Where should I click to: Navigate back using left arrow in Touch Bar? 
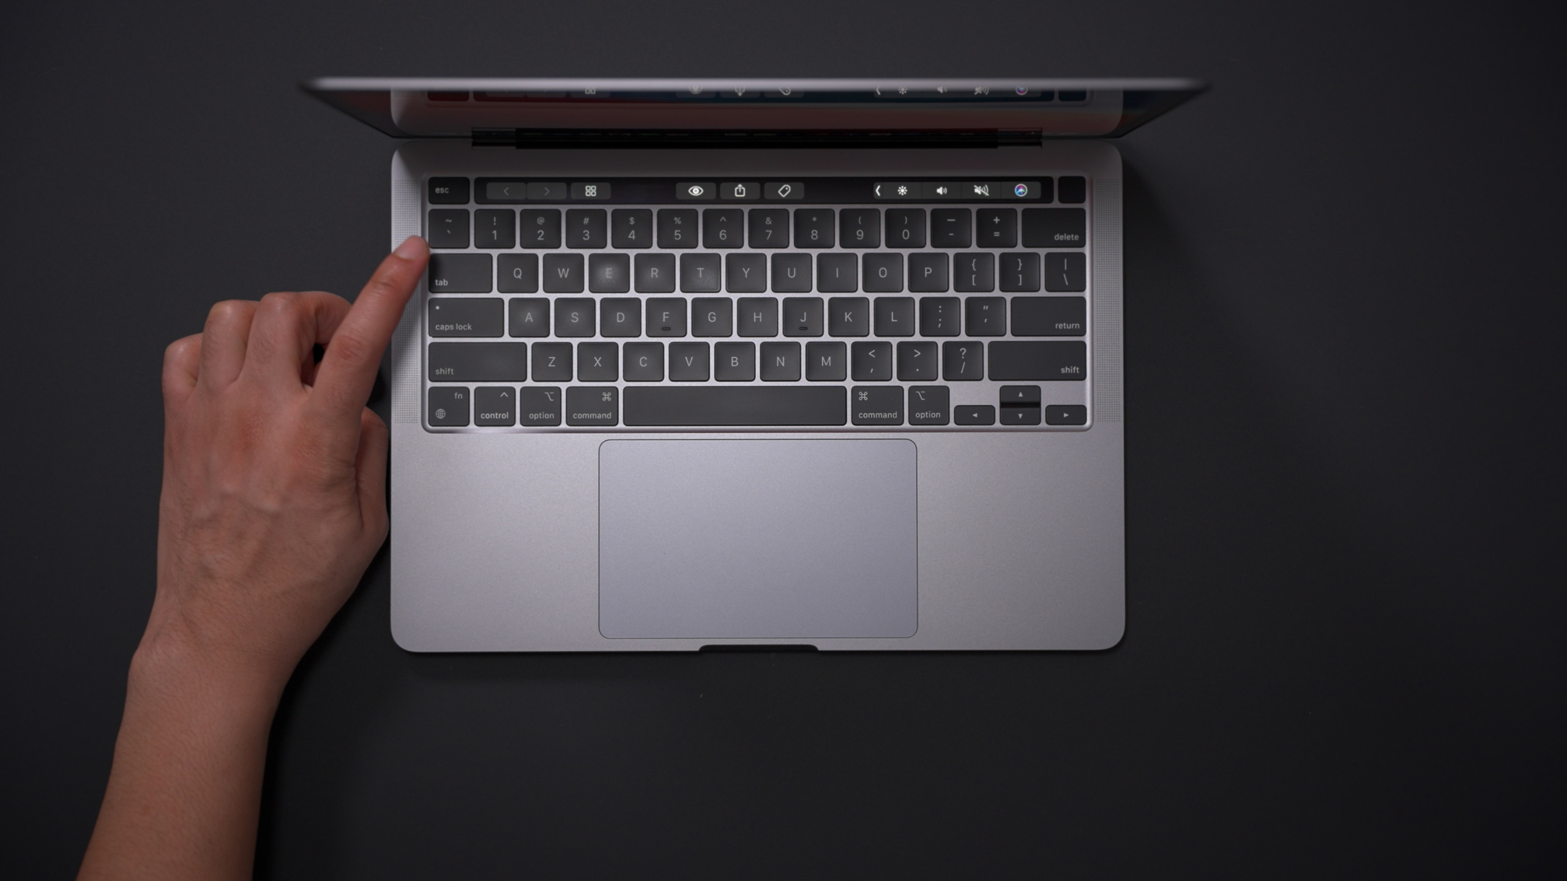505,190
